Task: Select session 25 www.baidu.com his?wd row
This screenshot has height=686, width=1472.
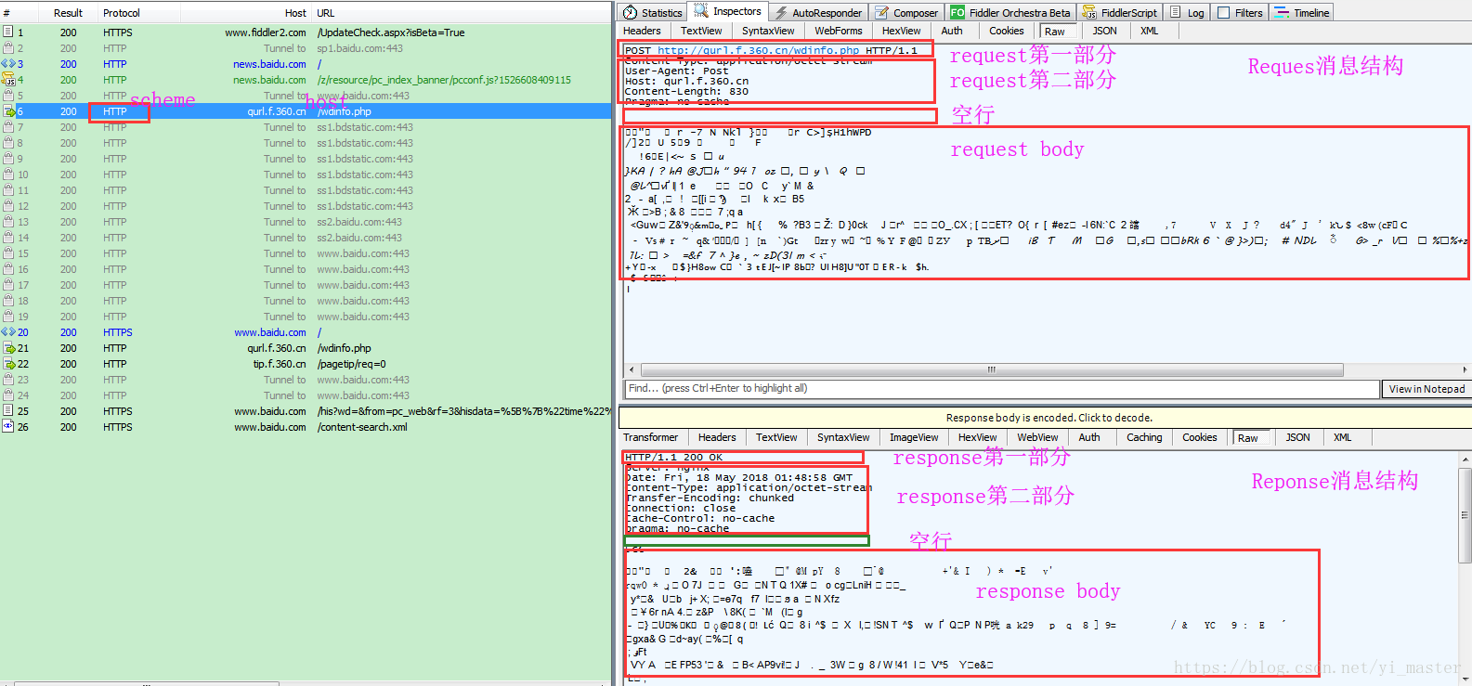Action: [306, 411]
